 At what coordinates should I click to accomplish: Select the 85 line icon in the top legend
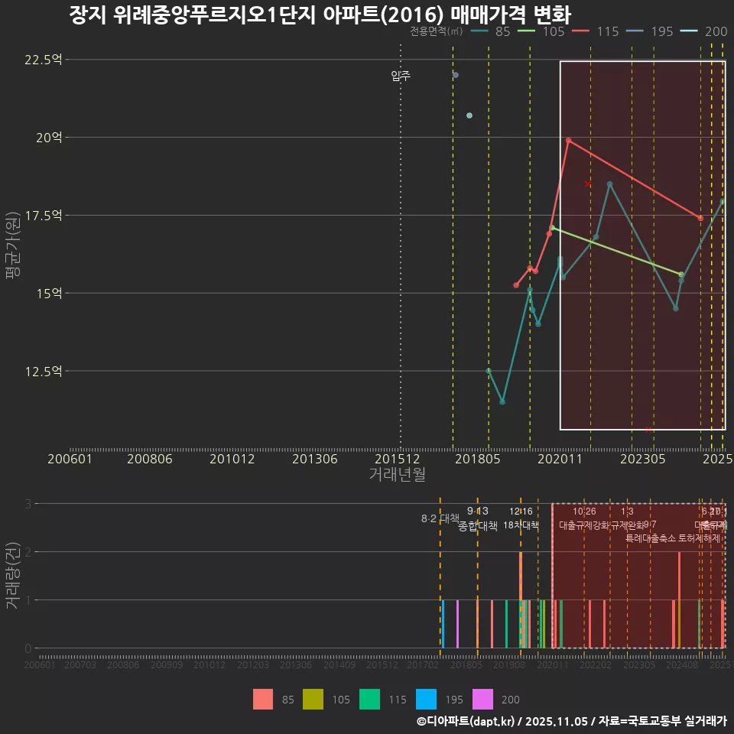click(x=479, y=32)
